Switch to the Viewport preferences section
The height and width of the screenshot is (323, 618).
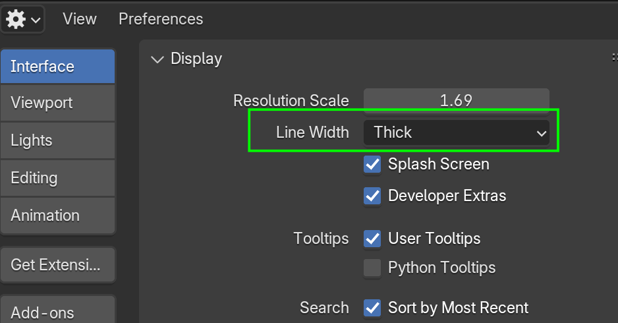(x=57, y=103)
